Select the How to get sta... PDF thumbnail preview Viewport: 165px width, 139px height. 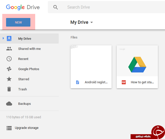pos(137,61)
